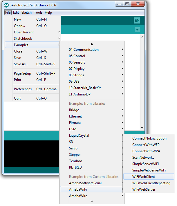Expand Bridge library examples
Image resolution: width=177 pixels, height=206 pixels.
tap(92, 110)
